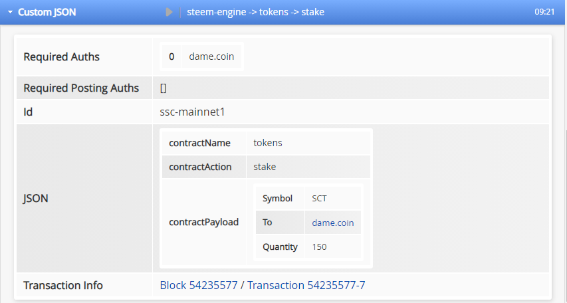Open Transaction 54235577-7 link
The image size is (567, 303).
(306, 285)
